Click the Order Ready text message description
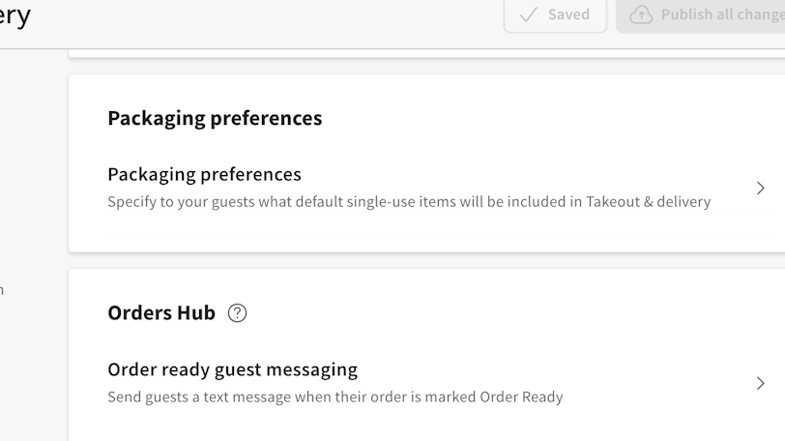The height and width of the screenshot is (441, 785). [334, 397]
